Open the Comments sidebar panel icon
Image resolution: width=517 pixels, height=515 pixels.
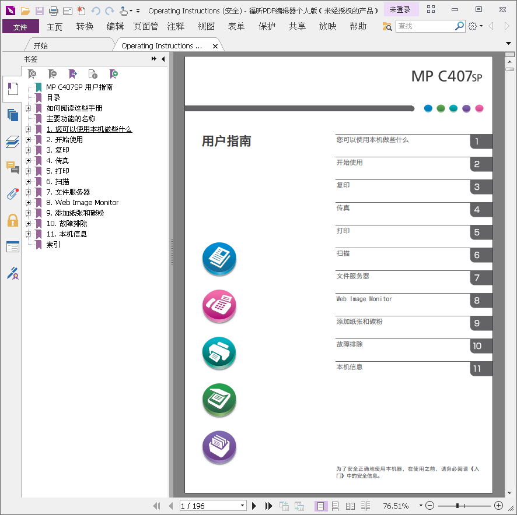pos(12,167)
